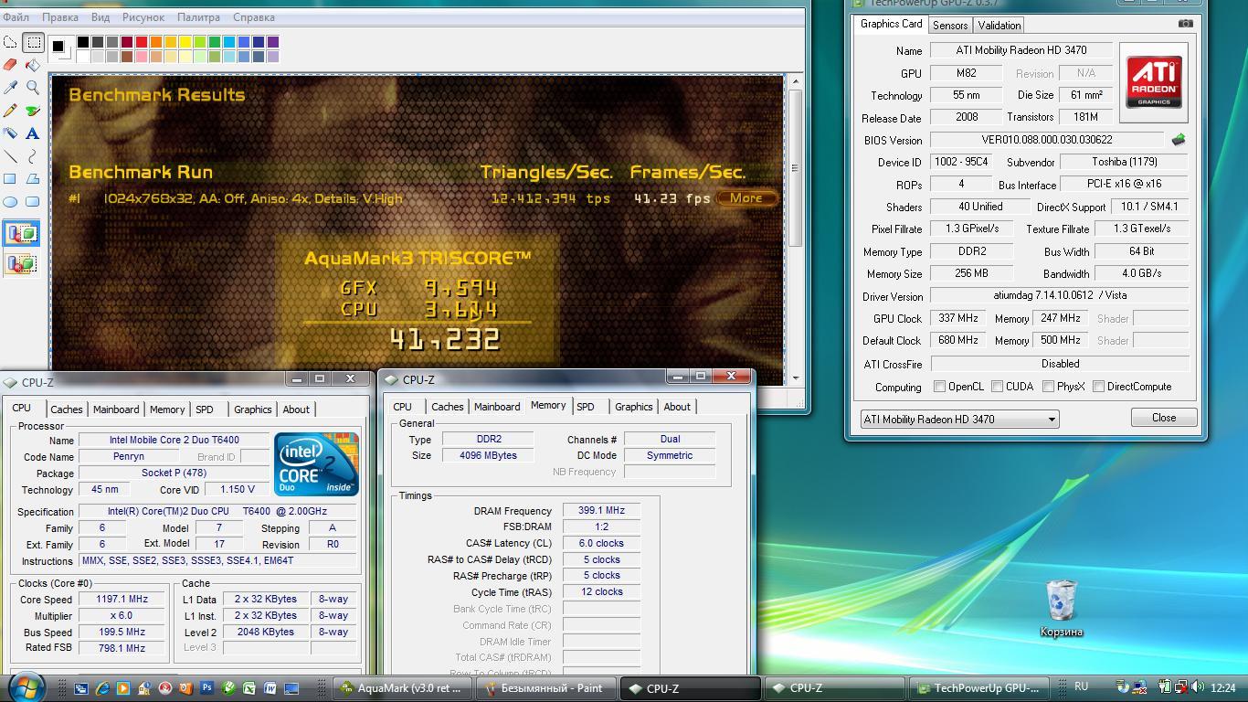Switch to Sensors tab in GPU-Z
The width and height of the screenshot is (1248, 702).
tap(950, 25)
